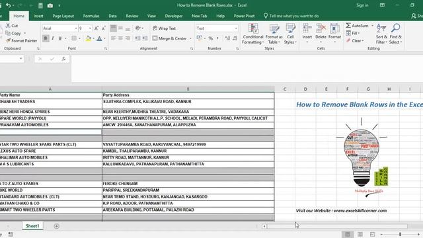Apply cell Borders icon

pos(74,38)
